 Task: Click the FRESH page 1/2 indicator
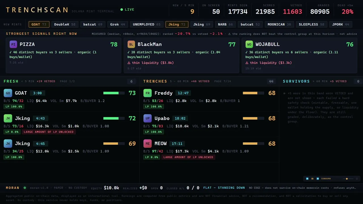point(67,81)
